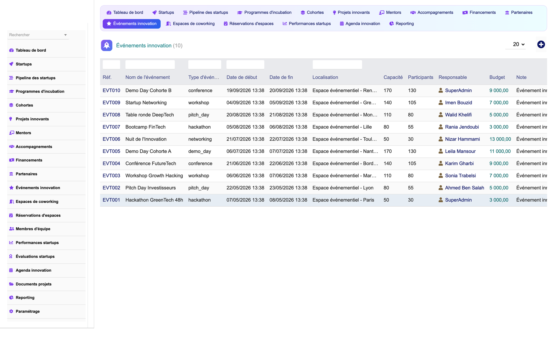
Task: Click the Paramétrage gear icon in sidebar
Action: point(11,311)
